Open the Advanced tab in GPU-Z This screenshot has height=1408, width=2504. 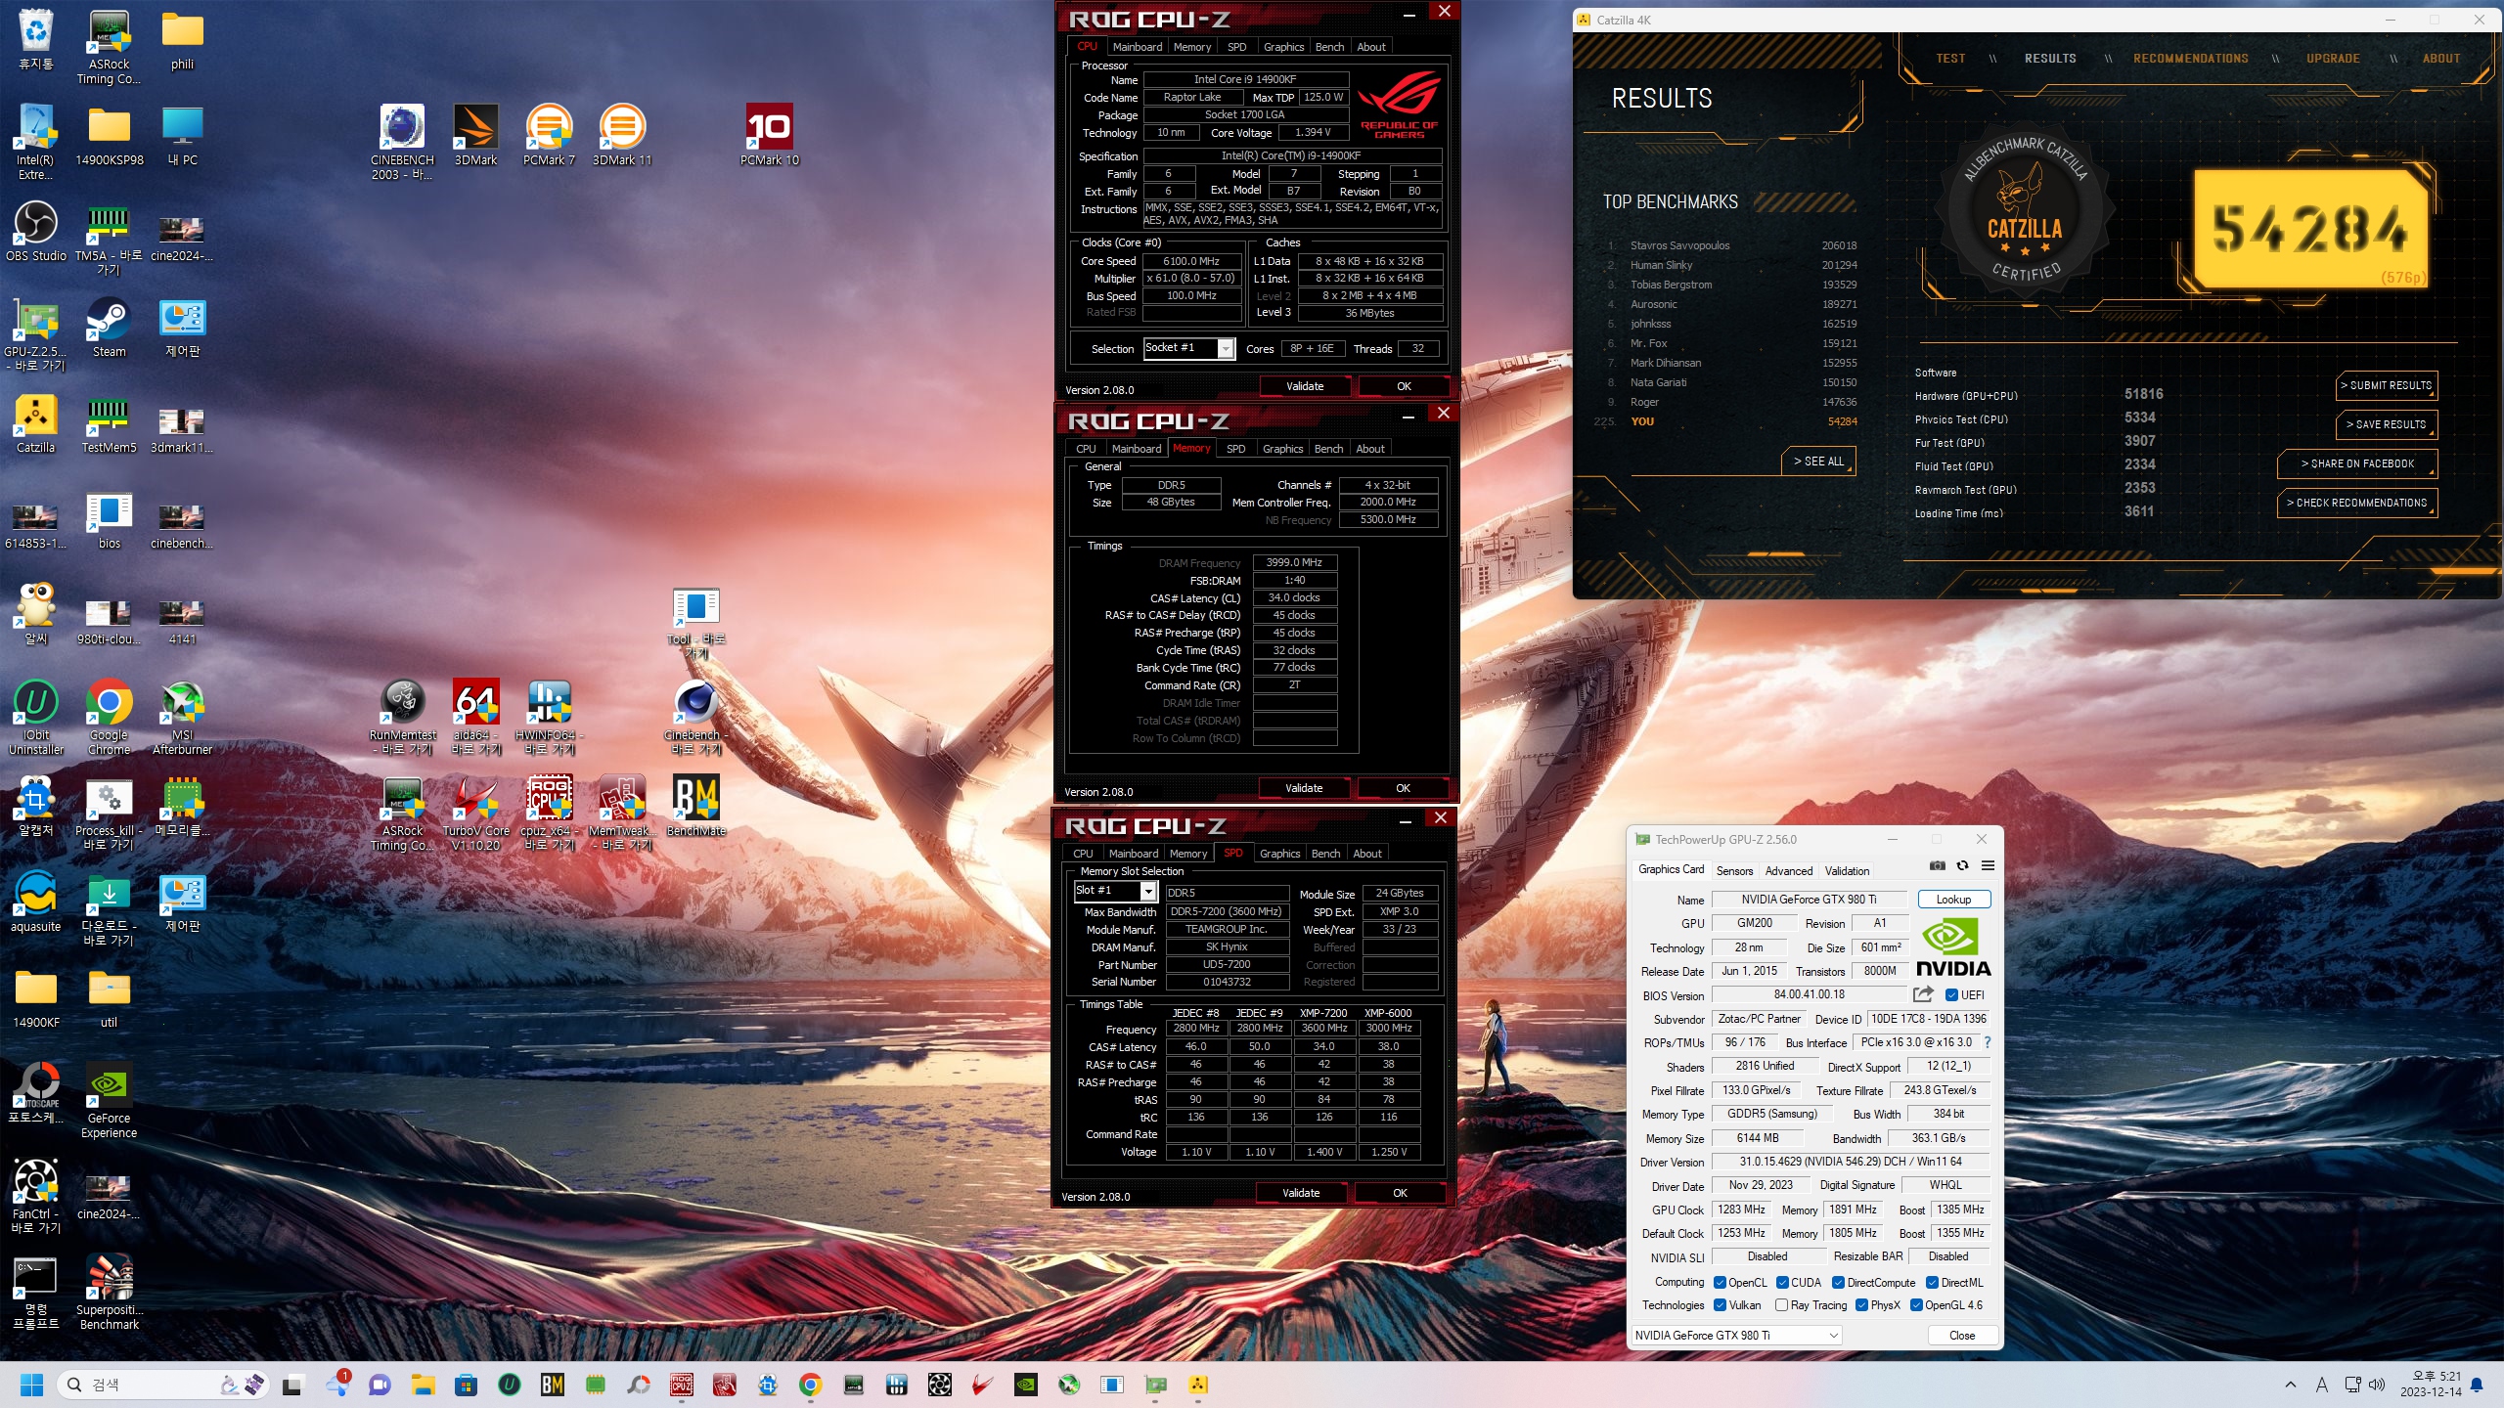[x=1788, y=870]
